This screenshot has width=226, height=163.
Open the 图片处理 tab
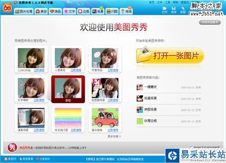coord(24,11)
